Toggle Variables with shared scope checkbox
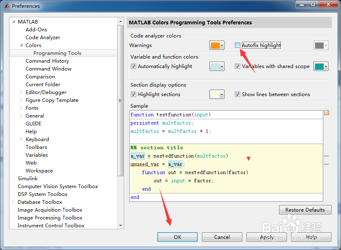Screen dimensions: 341x250 click(x=237, y=66)
